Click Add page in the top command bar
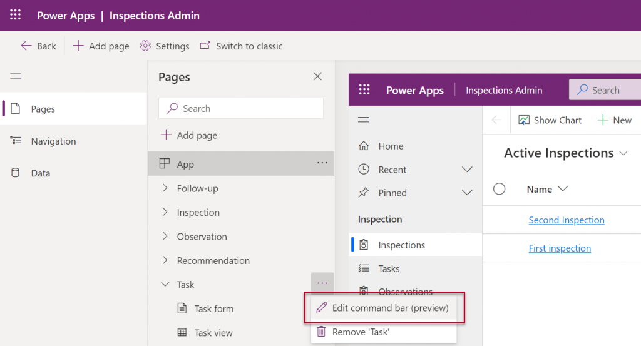The width and height of the screenshot is (641, 346). click(101, 46)
